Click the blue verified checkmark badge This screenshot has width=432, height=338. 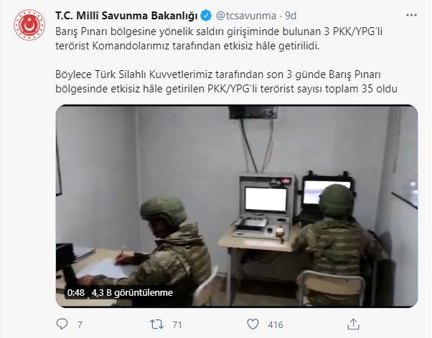tap(206, 16)
